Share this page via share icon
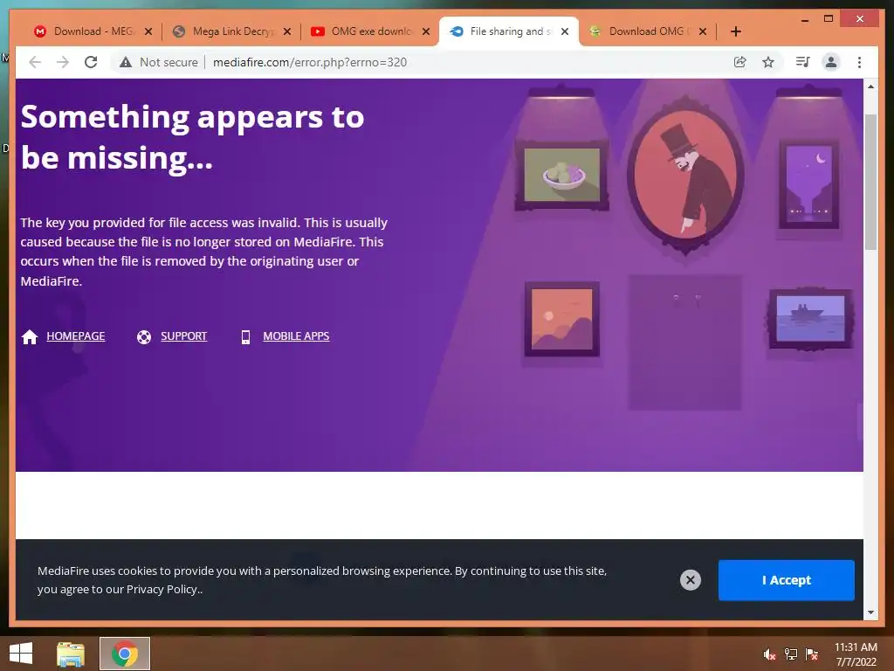 (740, 62)
